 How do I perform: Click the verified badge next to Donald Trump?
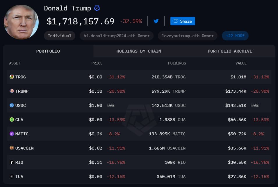[x=96, y=8]
